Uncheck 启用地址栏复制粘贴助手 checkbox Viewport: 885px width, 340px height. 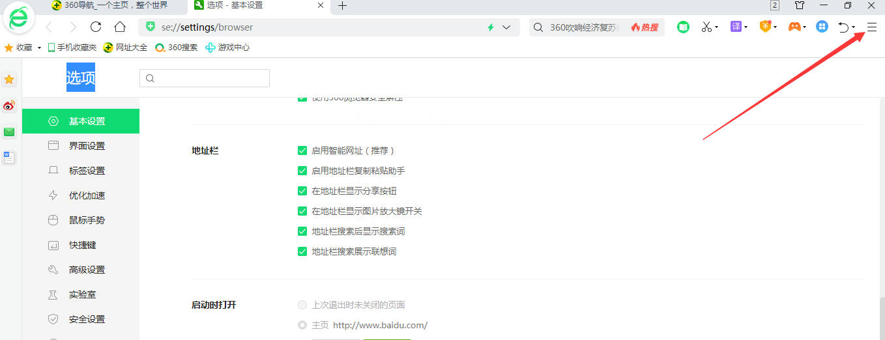[302, 171]
